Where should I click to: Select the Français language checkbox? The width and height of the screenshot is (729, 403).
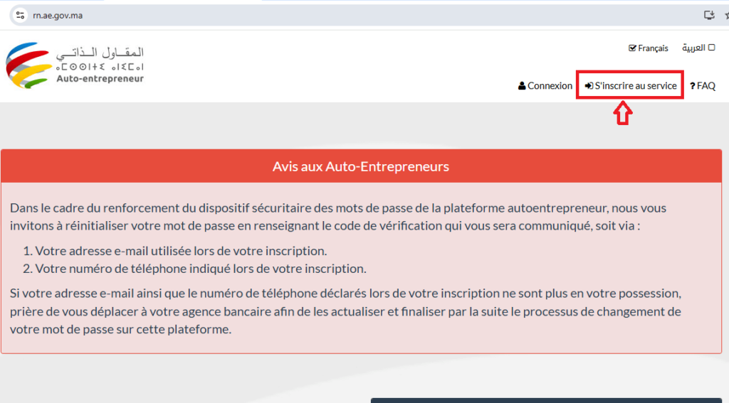pyautogui.click(x=648, y=48)
